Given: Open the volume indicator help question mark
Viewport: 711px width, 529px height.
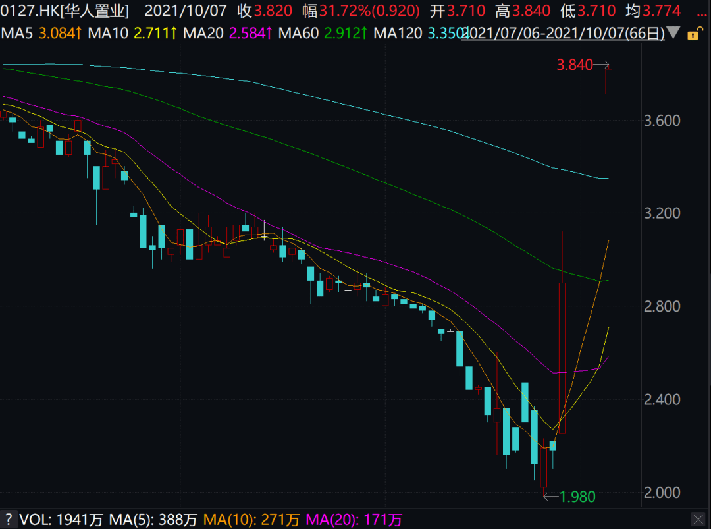Looking at the screenshot, I should [9, 520].
